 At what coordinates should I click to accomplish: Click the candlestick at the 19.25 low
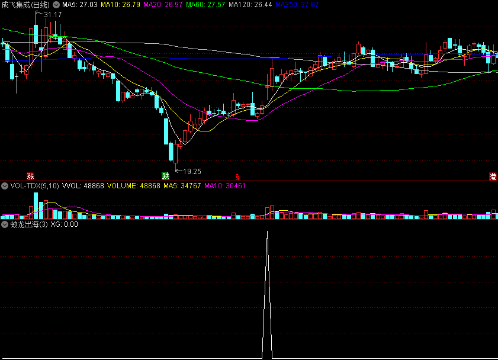(x=176, y=156)
